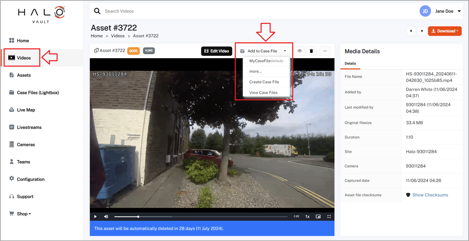Enter fullscreen mode on the video player

point(329,217)
